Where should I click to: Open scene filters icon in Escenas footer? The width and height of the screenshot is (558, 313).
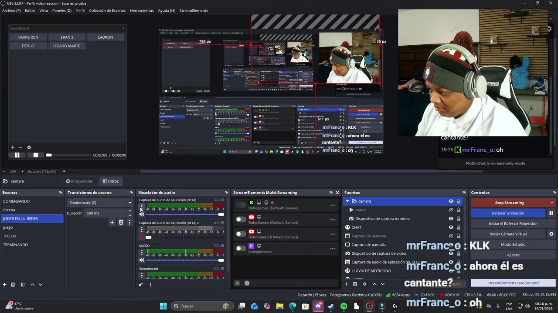point(23,284)
